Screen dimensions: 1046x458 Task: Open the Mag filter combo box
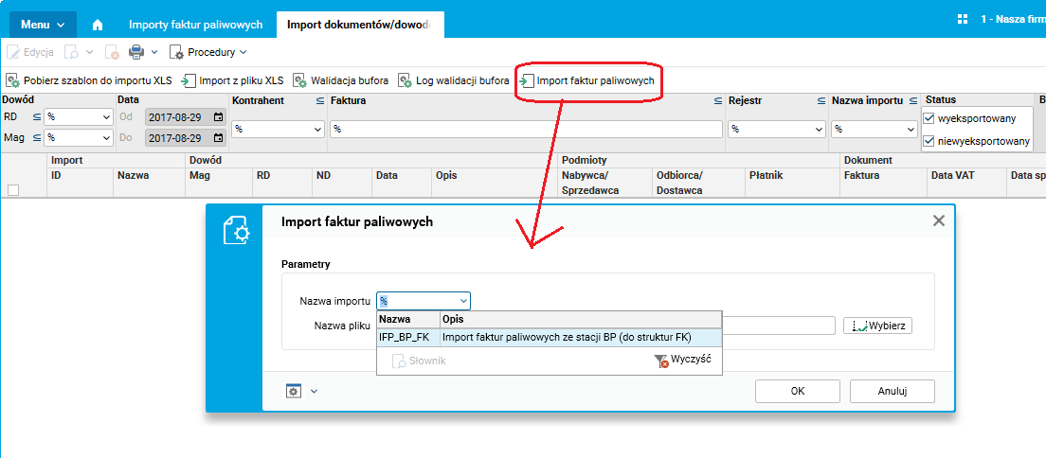(78, 138)
